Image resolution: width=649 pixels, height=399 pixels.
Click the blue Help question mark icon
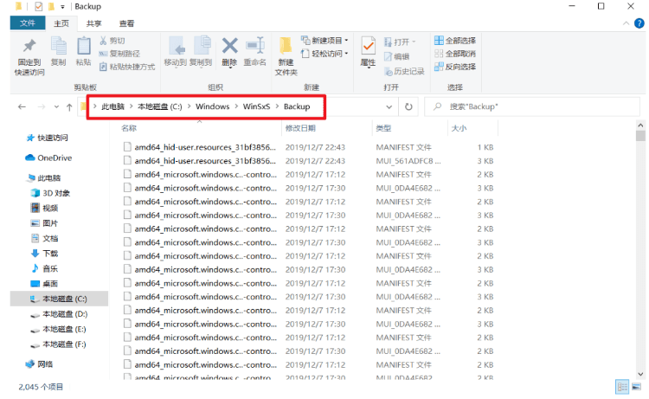pos(639,23)
